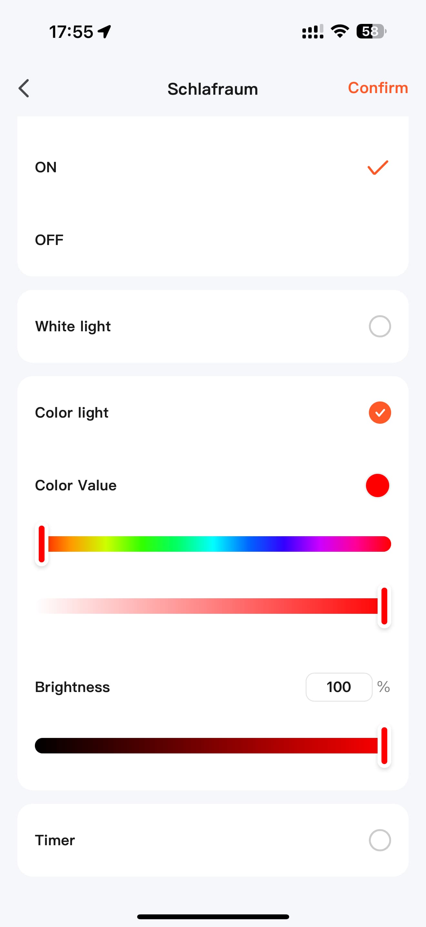The width and height of the screenshot is (426, 927).
Task: Click the hue slider handle
Action: (42, 544)
